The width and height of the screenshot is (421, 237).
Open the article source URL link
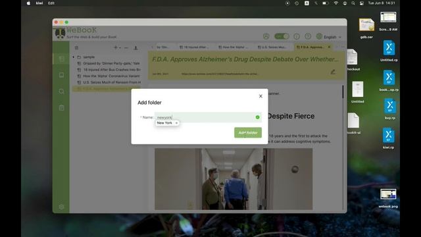[219, 74]
